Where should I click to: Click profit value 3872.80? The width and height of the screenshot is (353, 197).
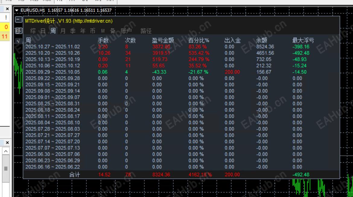pos(161,47)
